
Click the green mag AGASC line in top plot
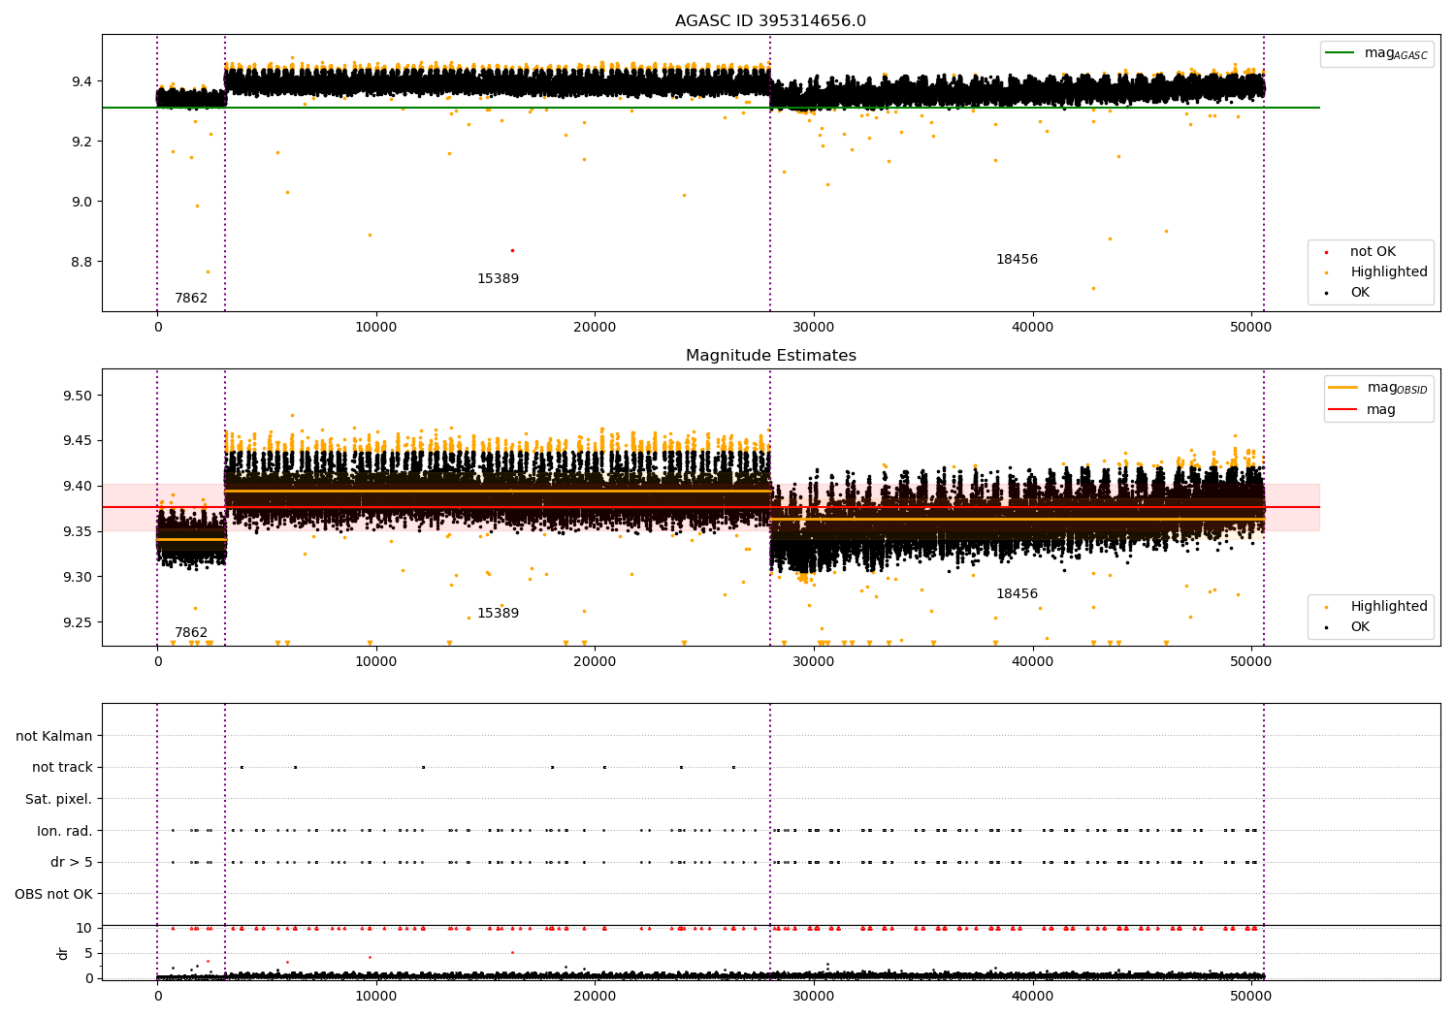(711, 108)
